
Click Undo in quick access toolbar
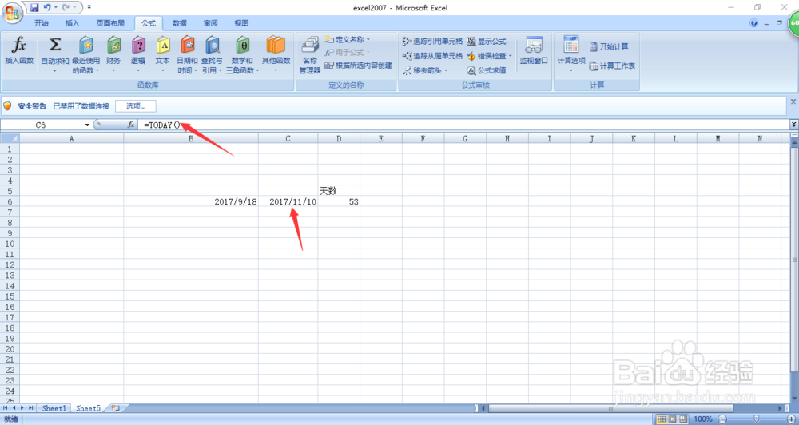tap(47, 8)
